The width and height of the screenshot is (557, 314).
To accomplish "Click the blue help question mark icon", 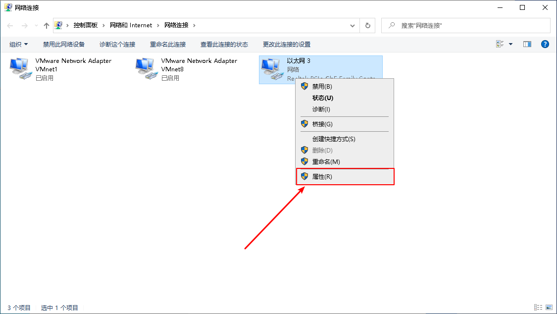I will pos(545,44).
